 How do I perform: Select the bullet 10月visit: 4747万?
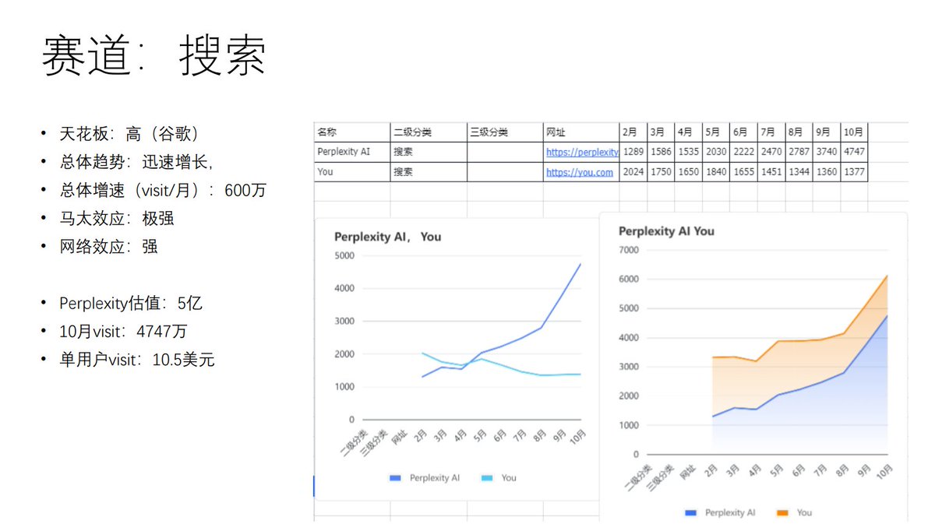(x=123, y=331)
